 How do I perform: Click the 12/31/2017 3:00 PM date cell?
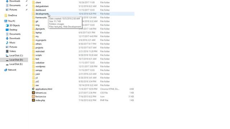pos(88,67)
